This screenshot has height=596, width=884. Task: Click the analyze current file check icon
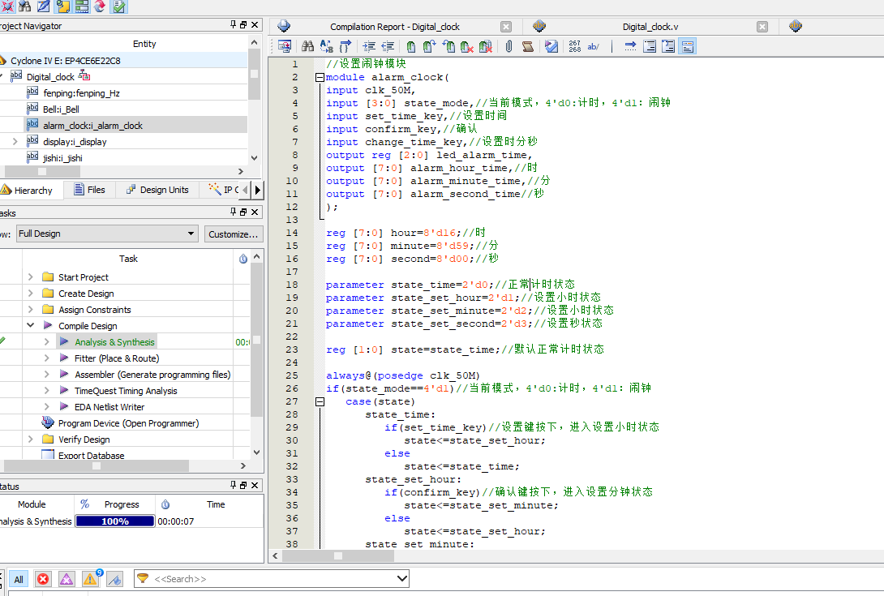coord(551,46)
